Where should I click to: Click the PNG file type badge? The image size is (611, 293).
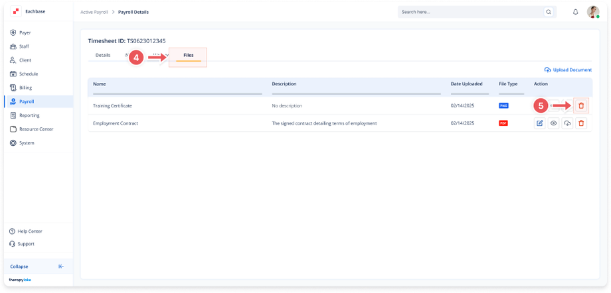[x=503, y=106]
